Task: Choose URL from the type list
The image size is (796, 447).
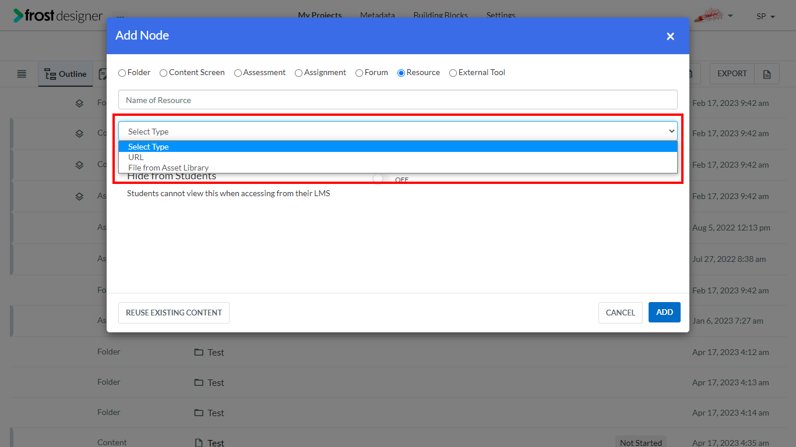Action: point(398,157)
